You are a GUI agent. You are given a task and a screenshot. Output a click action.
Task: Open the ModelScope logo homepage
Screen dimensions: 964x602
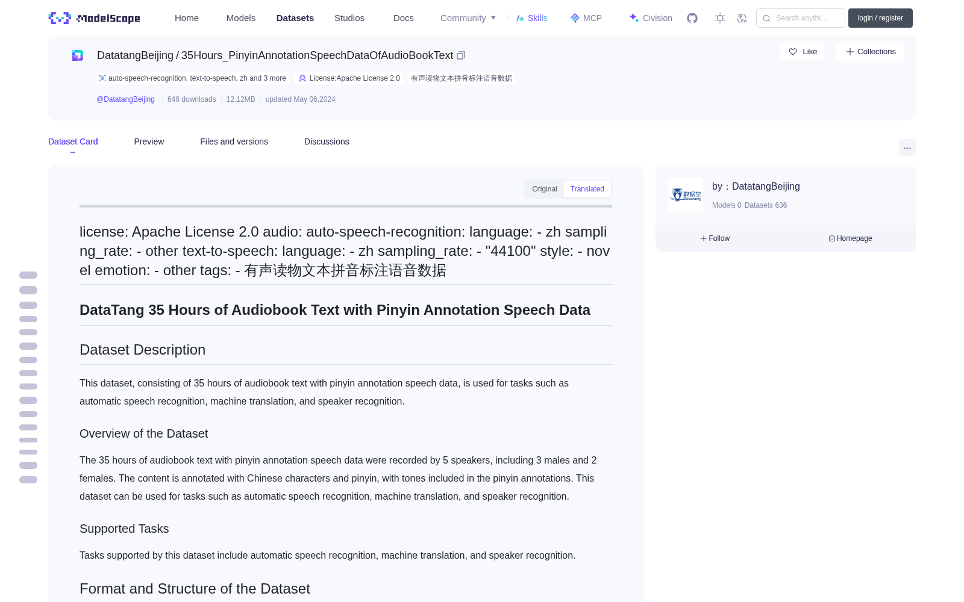click(x=94, y=18)
